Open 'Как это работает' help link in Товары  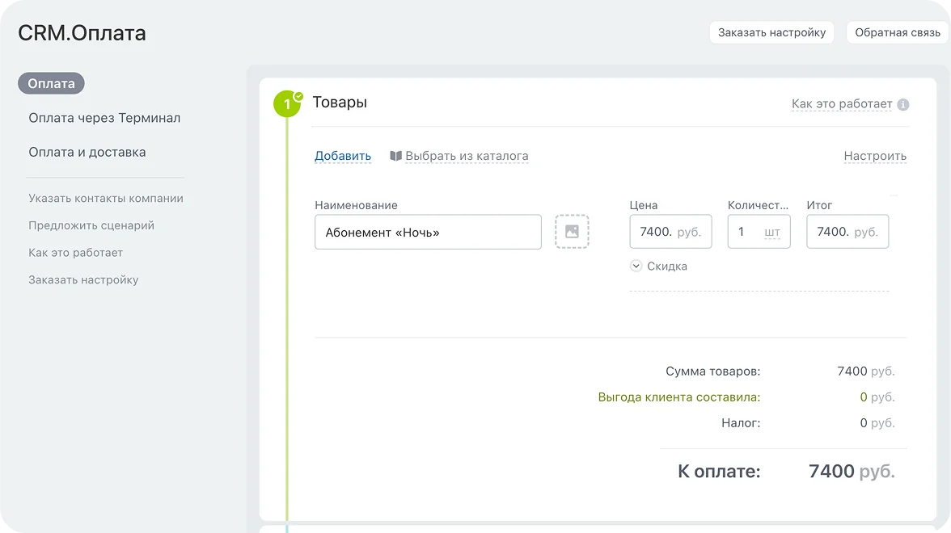point(842,104)
